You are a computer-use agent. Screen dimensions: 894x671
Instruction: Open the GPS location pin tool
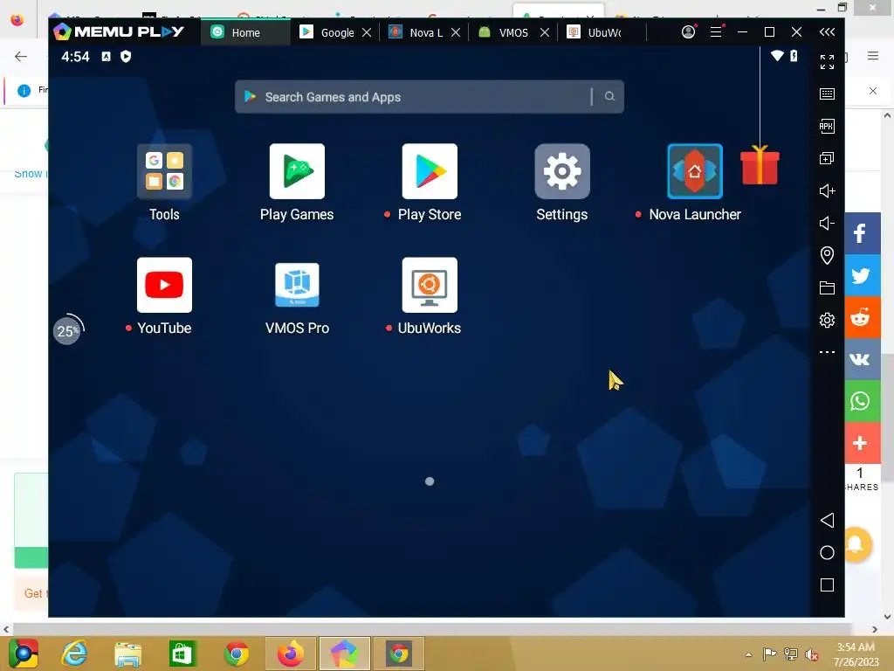click(828, 255)
